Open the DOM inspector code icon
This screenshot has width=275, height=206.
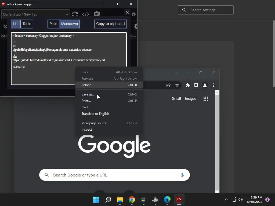[86, 14]
